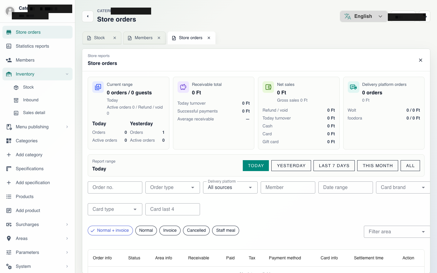
Task: Select the YESTERDAY report range button
Action: coord(291,166)
